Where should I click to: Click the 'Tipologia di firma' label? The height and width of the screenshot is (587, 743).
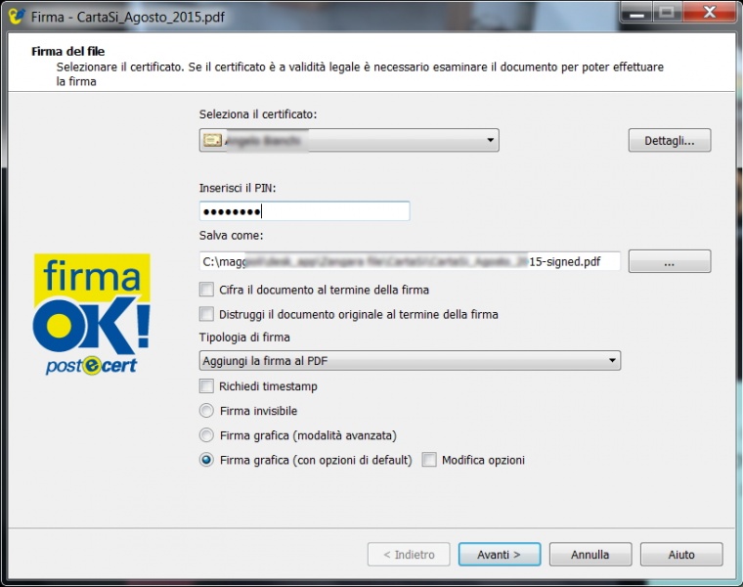pyautogui.click(x=244, y=338)
